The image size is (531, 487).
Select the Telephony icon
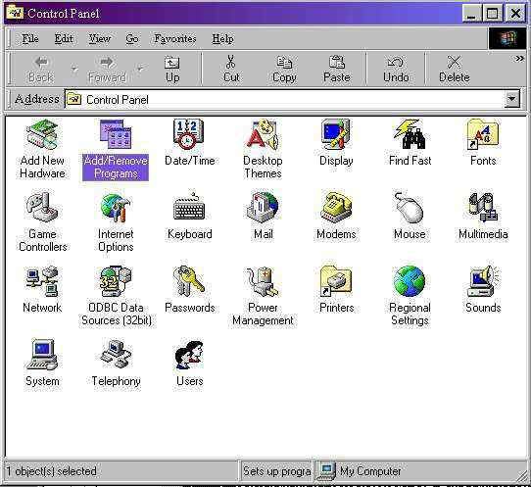(116, 355)
